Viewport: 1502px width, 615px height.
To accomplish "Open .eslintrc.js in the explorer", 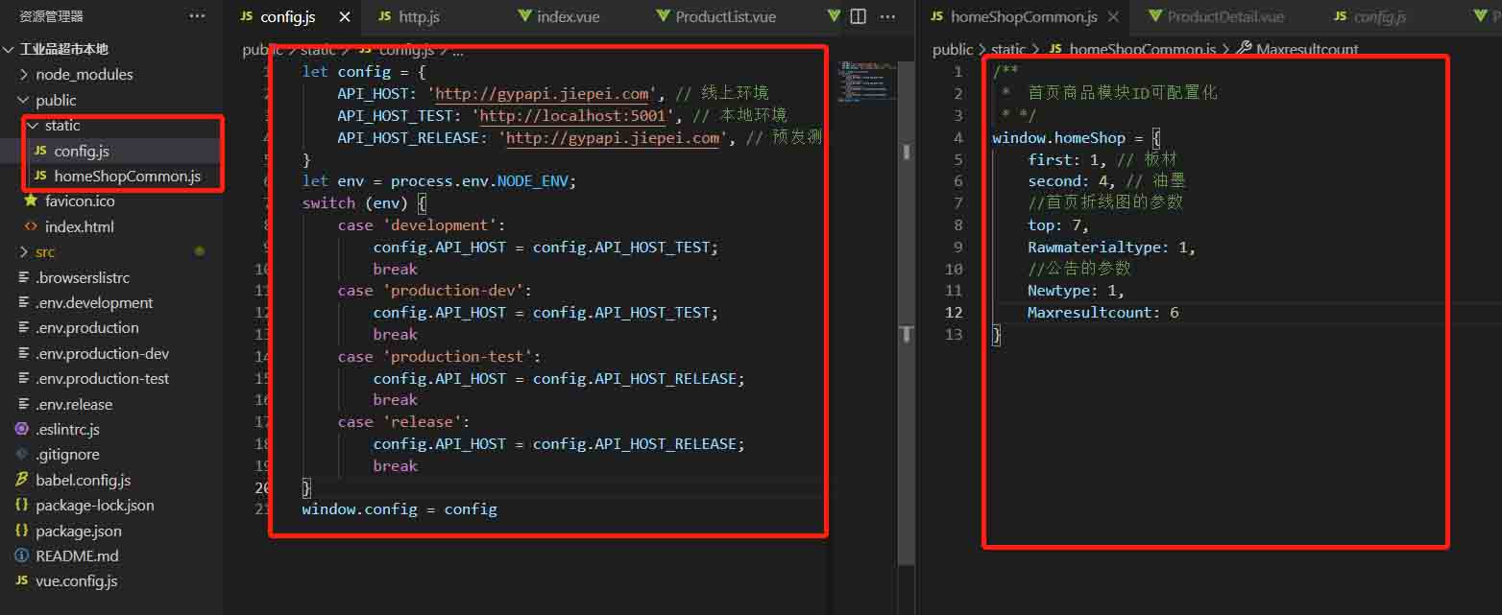I will tap(67, 429).
